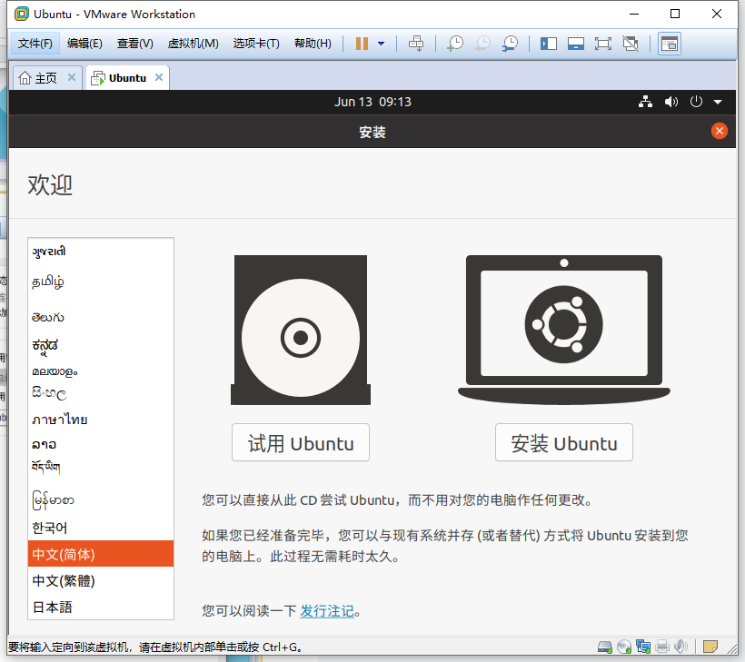This screenshot has height=662, width=745.
Task: Open the 文件(F) menu
Action: click(x=35, y=44)
